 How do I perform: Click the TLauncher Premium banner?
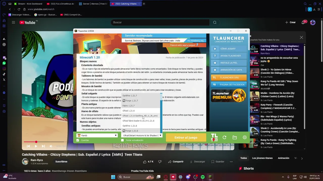point(229,95)
